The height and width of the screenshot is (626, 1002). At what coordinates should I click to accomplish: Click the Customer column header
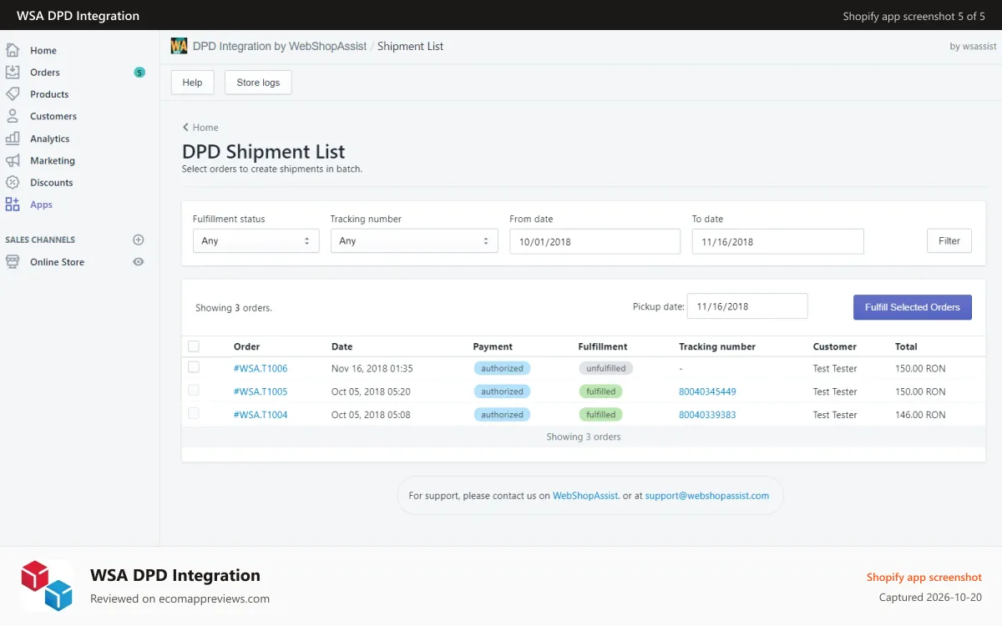(835, 346)
